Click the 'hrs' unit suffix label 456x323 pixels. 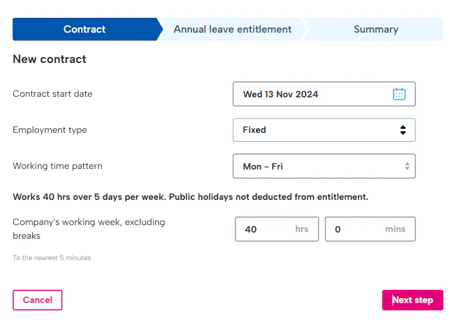coord(302,229)
